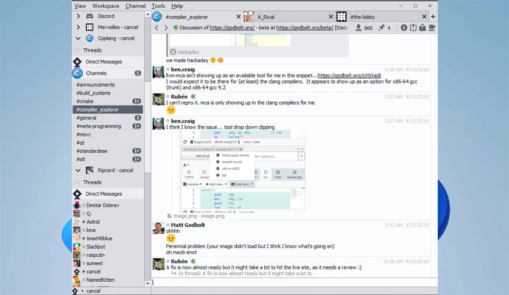Image resolution: width=509 pixels, height=295 pixels.
Task: Close the #compiler_explorer tab
Action: click(x=238, y=16)
